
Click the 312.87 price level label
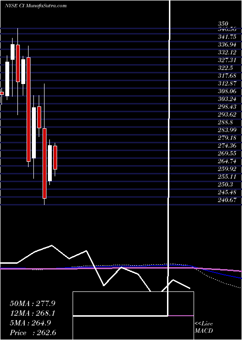coord(227,84)
